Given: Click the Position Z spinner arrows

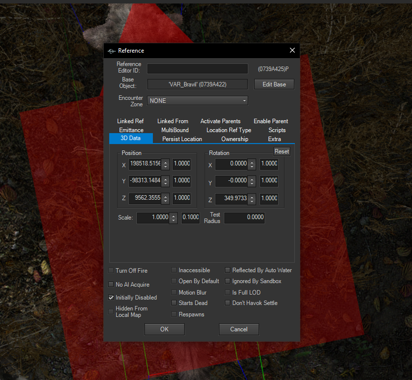Looking at the screenshot, I should click(165, 199).
